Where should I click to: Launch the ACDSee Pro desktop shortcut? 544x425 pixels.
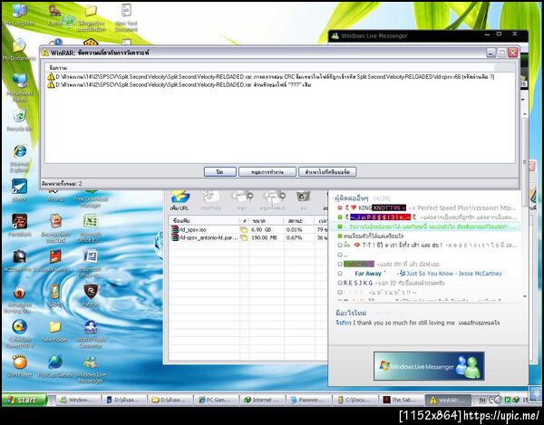point(19,261)
